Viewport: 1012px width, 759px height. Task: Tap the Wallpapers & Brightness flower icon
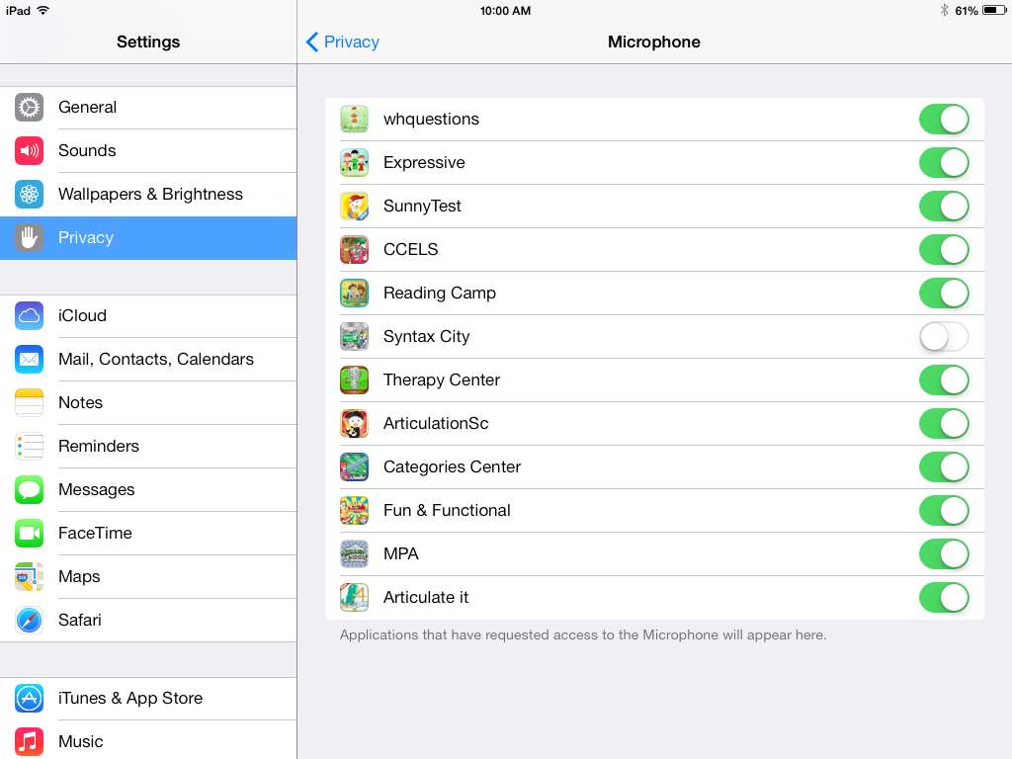[x=29, y=195]
